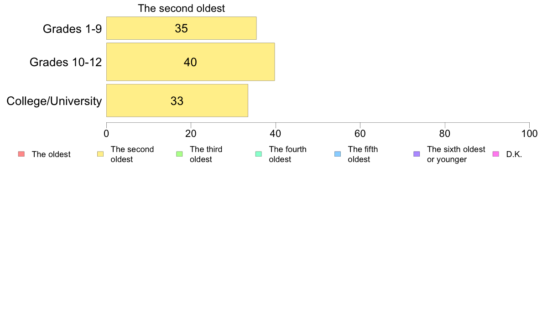The height and width of the screenshot is (336, 542).
Task: Click the teal 'The fourth oldest' legend swatch
Action: [x=259, y=154]
